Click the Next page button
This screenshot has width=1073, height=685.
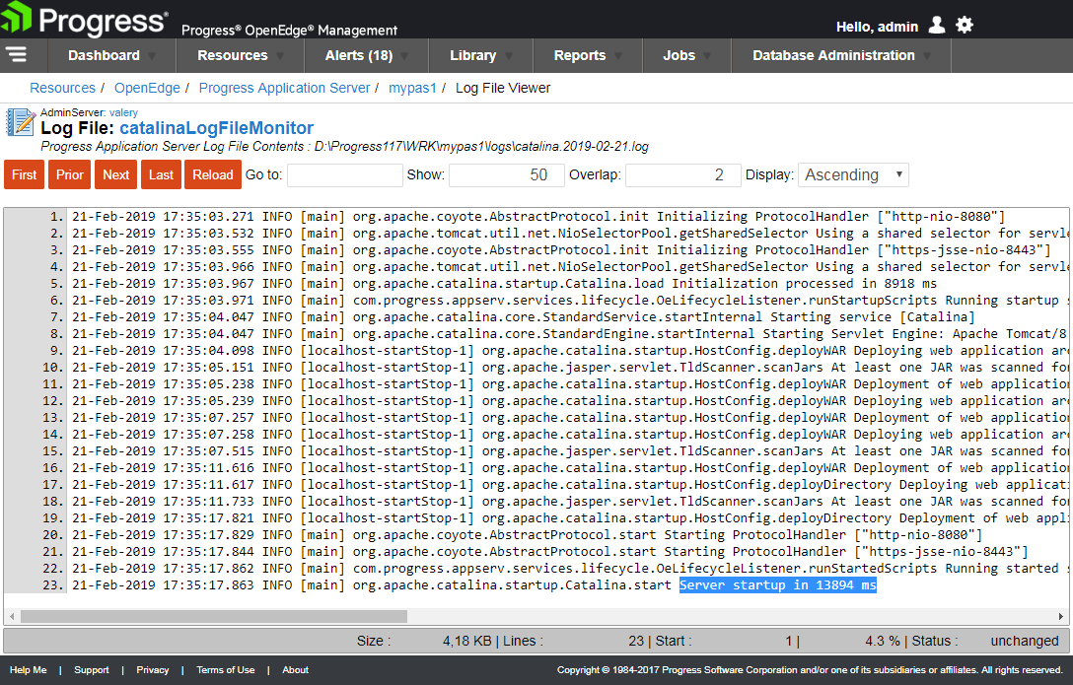pyautogui.click(x=115, y=174)
